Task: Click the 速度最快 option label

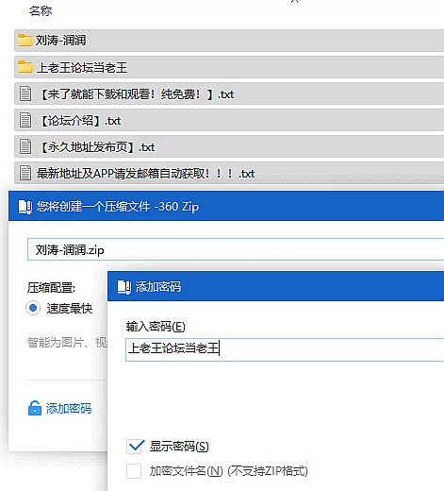Action: click(x=70, y=309)
